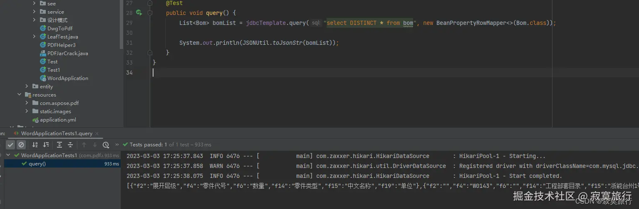The width and height of the screenshot is (639, 209).
Task: Click green check icon beside WordApplicationTests1
Action: click(17, 156)
